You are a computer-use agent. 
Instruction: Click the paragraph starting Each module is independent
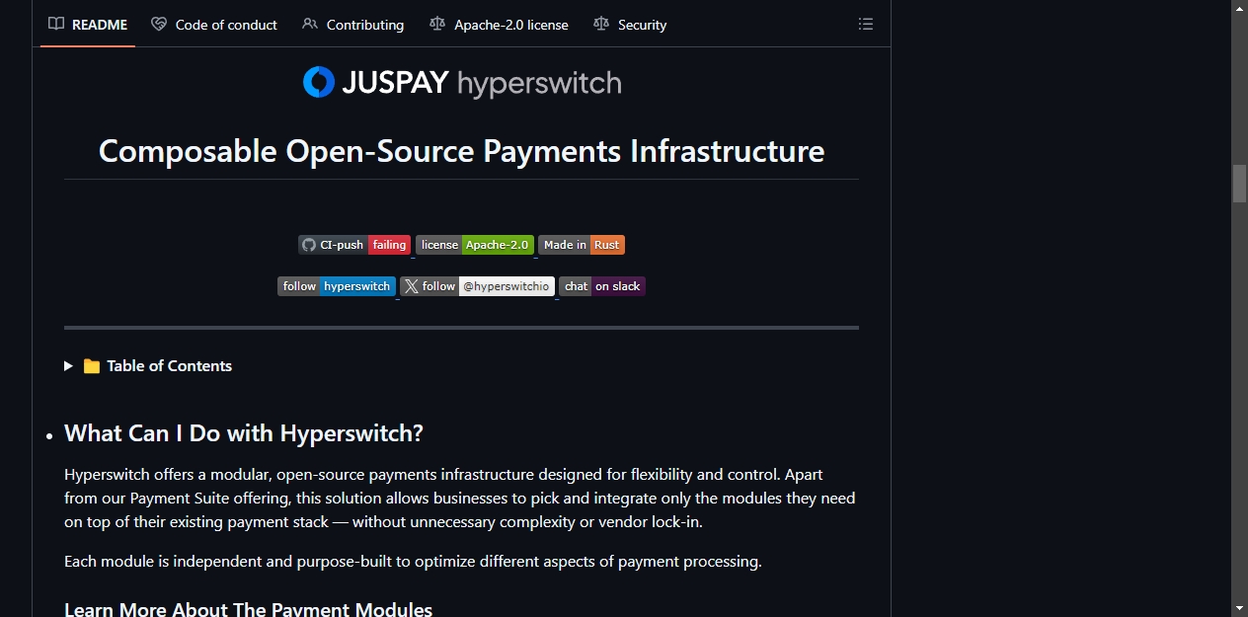(x=413, y=562)
